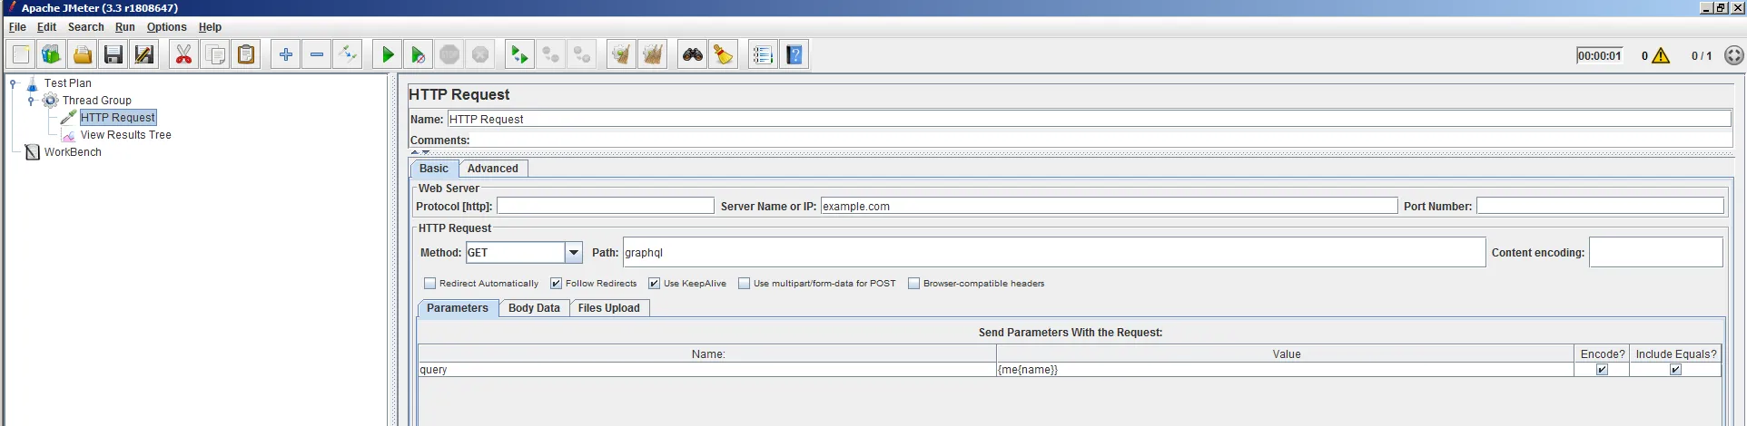Open the Method dropdown showing GET

tap(574, 253)
